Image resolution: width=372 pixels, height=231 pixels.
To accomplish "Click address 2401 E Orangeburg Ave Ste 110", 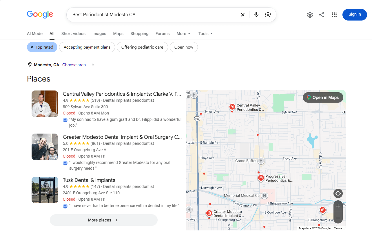I will pos(91,193).
